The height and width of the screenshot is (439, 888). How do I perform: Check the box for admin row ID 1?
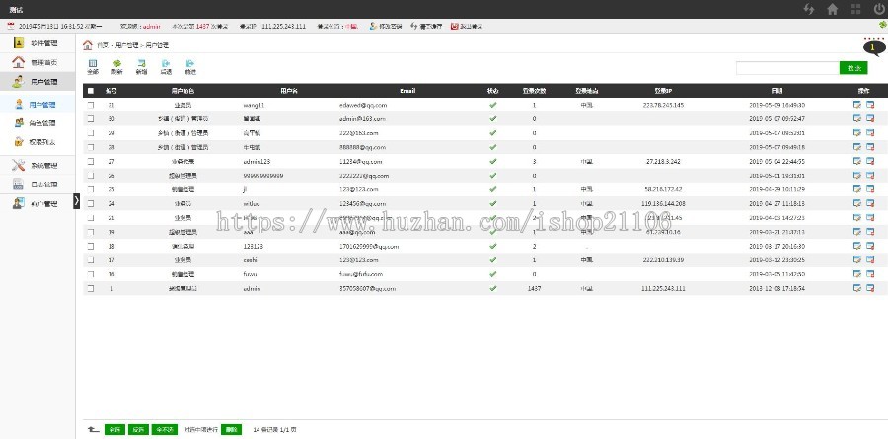pyautogui.click(x=91, y=289)
